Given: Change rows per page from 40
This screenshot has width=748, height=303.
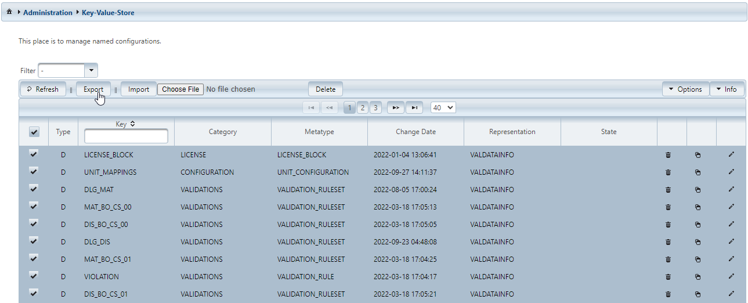Looking at the screenshot, I should pos(443,107).
